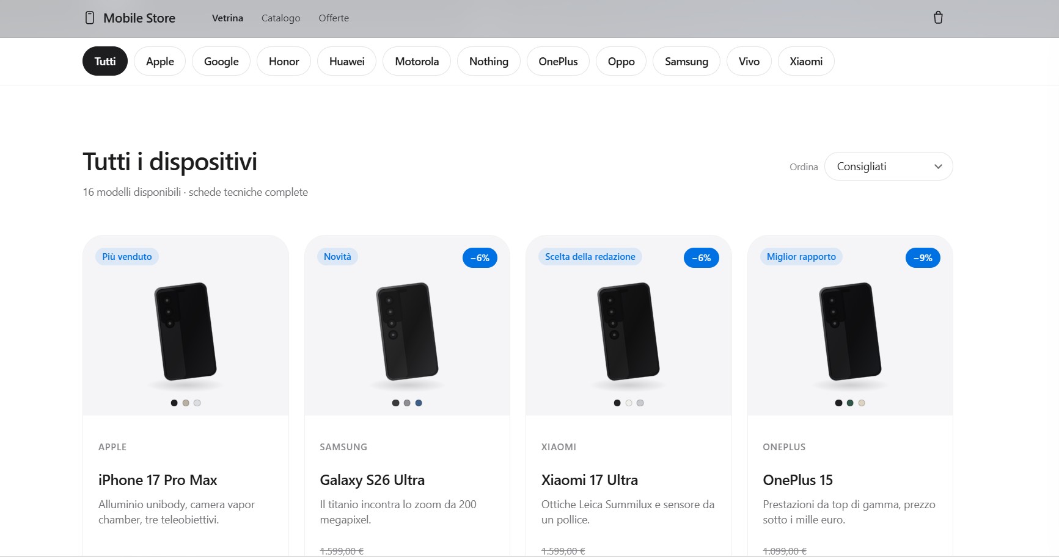Click the −6% discount badge on Xiaomi 17 Ultra
Image resolution: width=1059 pixels, height=557 pixels.
[x=702, y=258]
